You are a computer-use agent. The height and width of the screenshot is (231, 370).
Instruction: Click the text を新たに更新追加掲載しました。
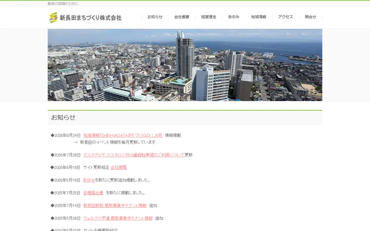tap(123, 180)
